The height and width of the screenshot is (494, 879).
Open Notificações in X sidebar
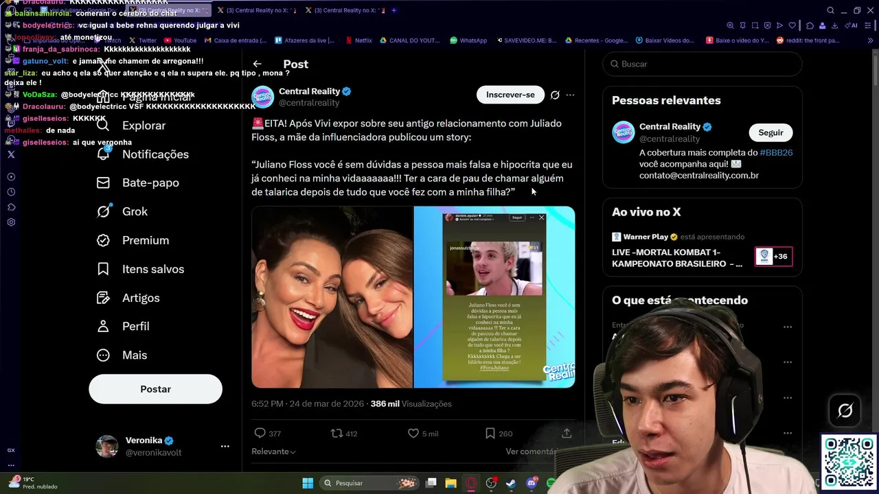point(142,154)
